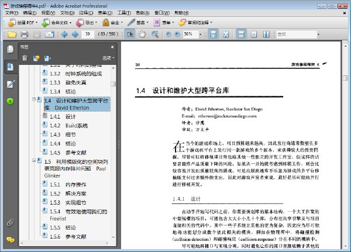Toggle fit page full-screen icon
This screenshot has height=252, width=351.
tap(226, 34)
